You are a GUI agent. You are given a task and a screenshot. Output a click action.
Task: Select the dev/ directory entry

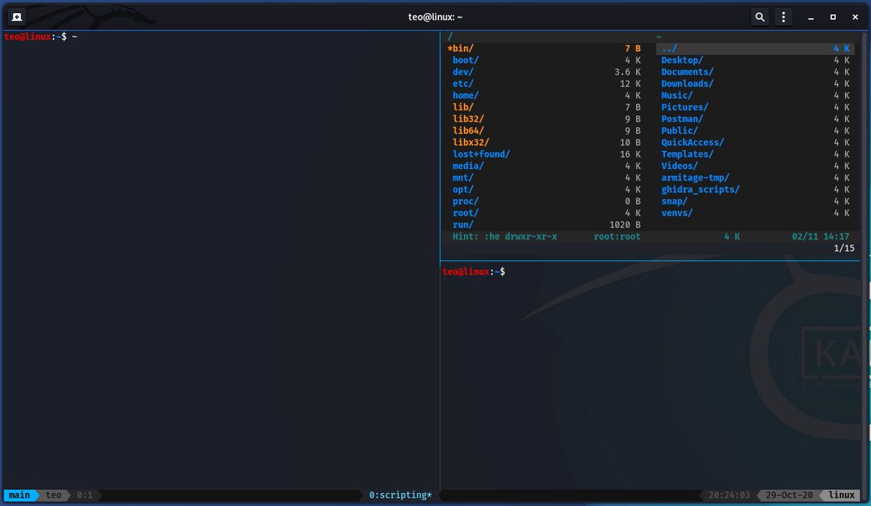[x=545, y=72]
